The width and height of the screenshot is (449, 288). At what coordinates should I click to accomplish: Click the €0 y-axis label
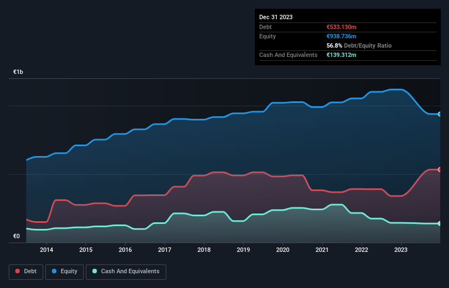tap(16, 236)
